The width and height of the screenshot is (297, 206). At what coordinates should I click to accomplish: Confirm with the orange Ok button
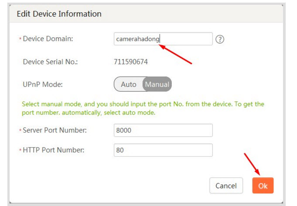263,185
